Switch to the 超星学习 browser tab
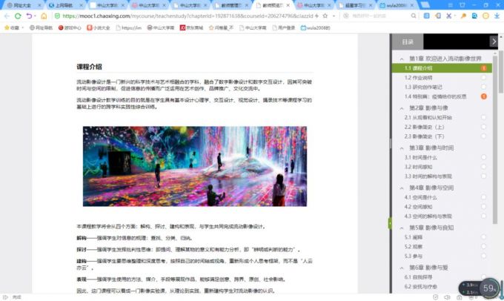The width and height of the screenshot is (504, 301). click(356, 5)
